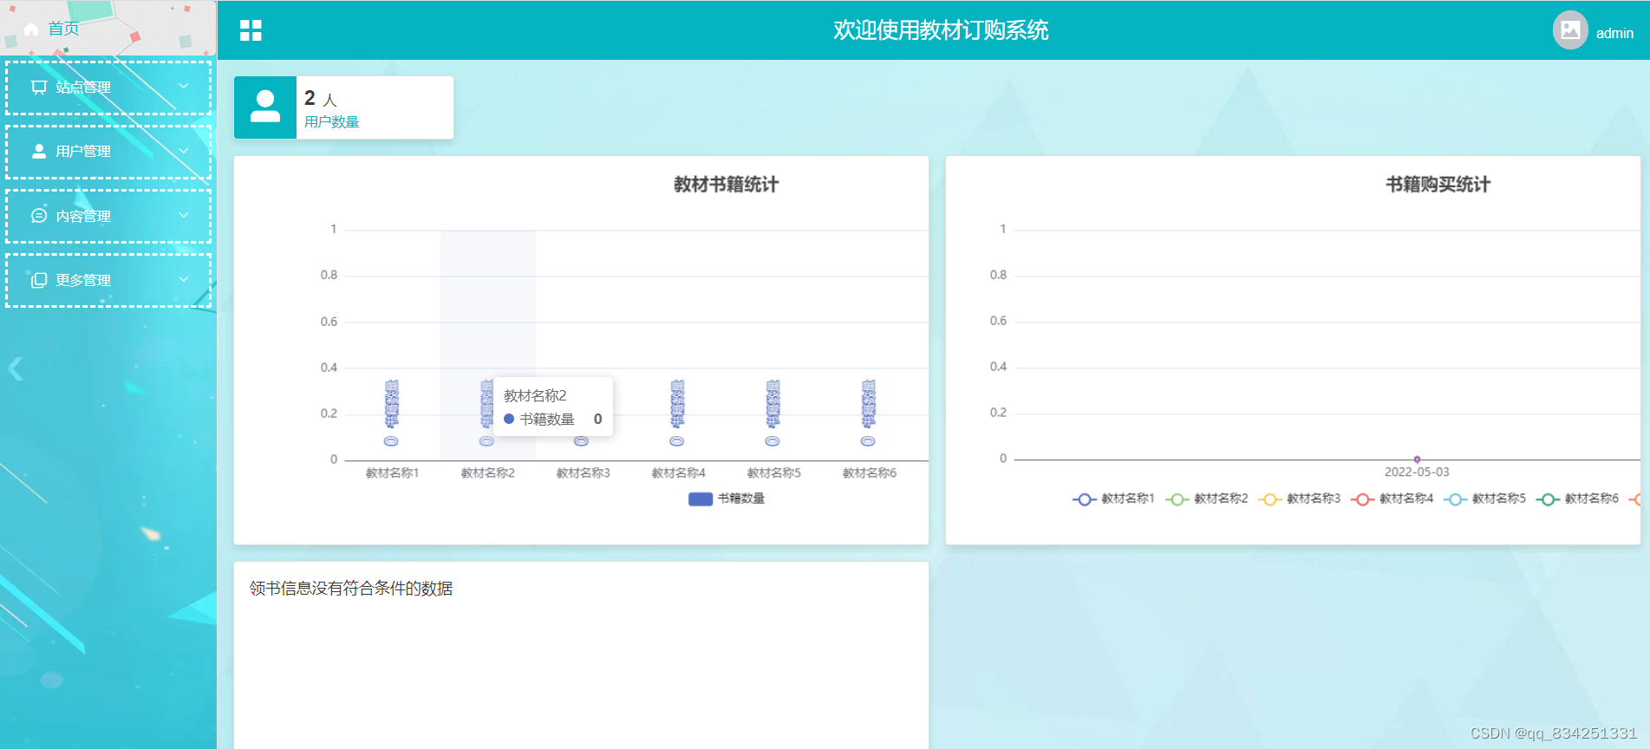The image size is (1650, 749).
Task: Click the 站点管理 site icon
Action: coord(39,87)
